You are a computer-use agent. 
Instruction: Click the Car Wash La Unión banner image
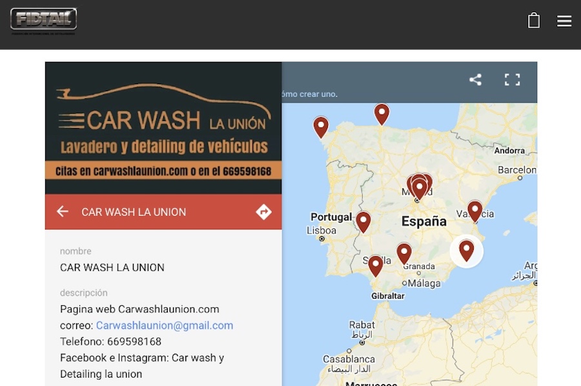tap(163, 128)
